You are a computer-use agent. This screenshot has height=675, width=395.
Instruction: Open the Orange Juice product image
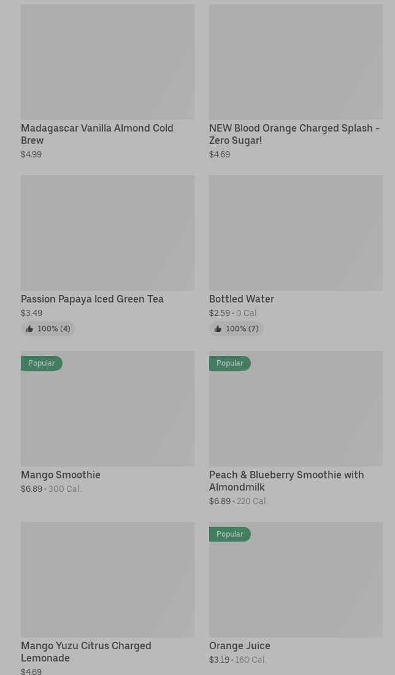[296, 579]
